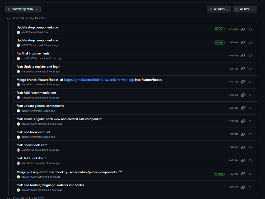Viewport: 265px width, 199px height.
Task: Open MSS02204 author on commit efc6af4
Action: (x=27, y=32)
